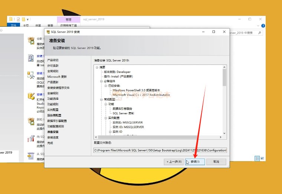Click the 全局规则 step in sidebar
This screenshot has width=282, height=194.
pyautogui.click(x=53, y=71)
